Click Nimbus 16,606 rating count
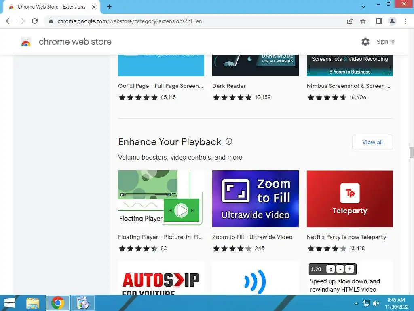 point(358,97)
